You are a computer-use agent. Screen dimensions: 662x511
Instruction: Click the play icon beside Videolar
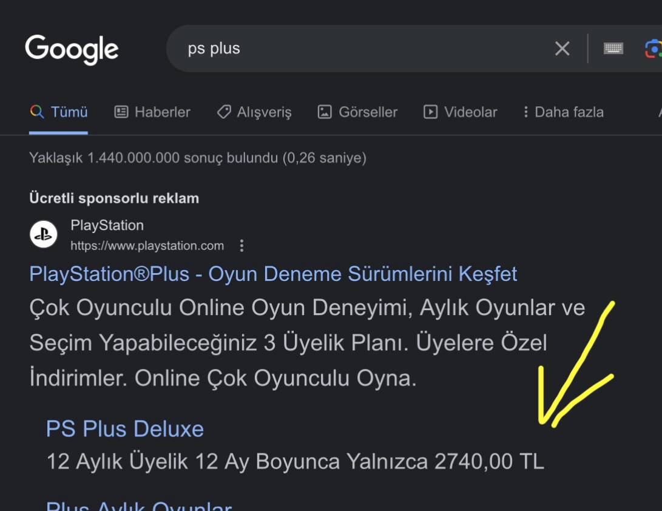point(430,112)
